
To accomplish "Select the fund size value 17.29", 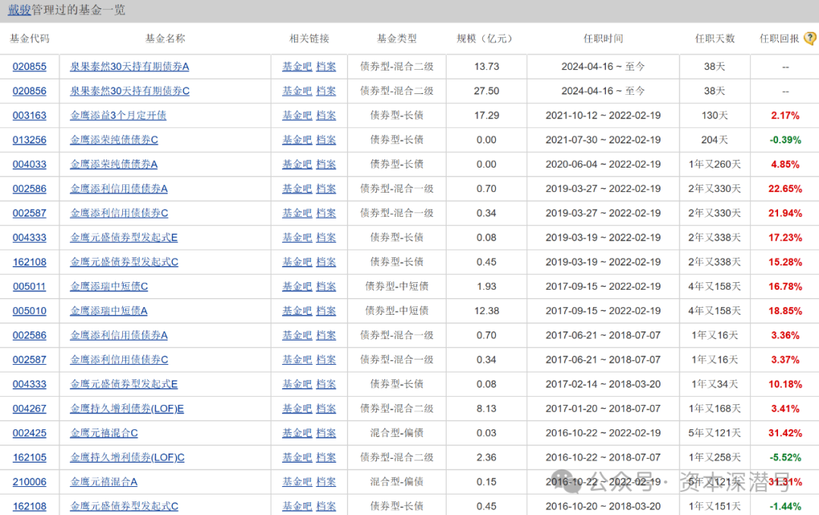I will coord(486,115).
